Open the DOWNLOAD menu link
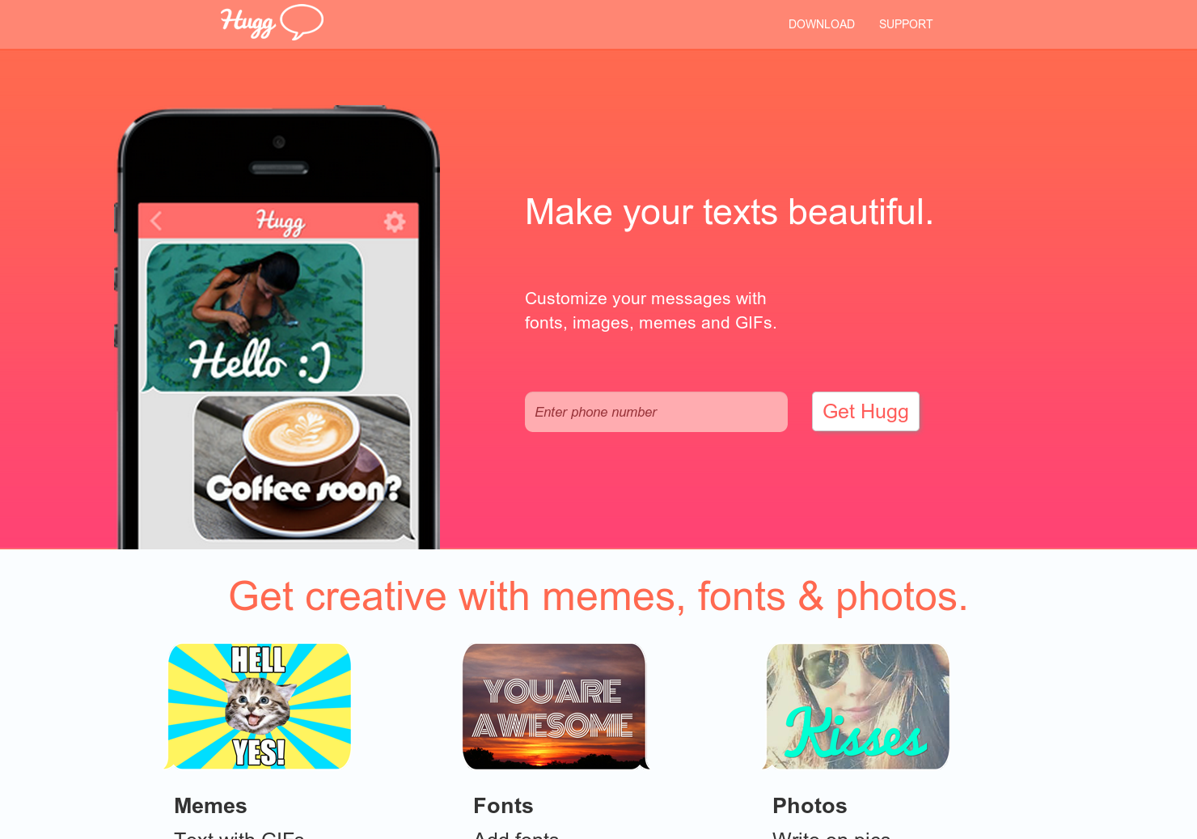The width and height of the screenshot is (1197, 839). click(821, 24)
